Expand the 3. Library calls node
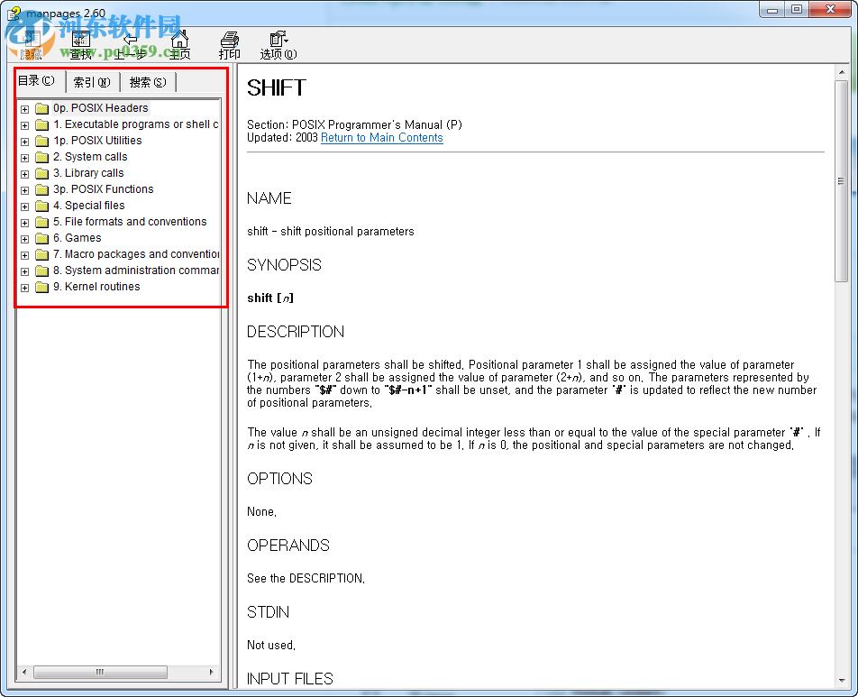 click(x=24, y=172)
